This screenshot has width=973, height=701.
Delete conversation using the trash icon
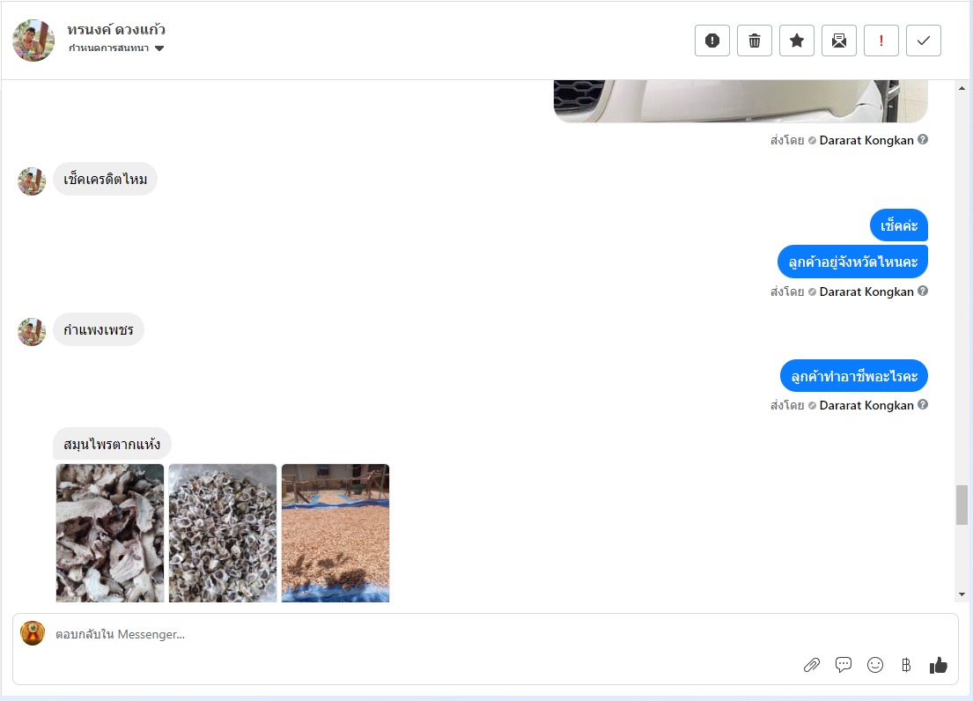coord(754,41)
